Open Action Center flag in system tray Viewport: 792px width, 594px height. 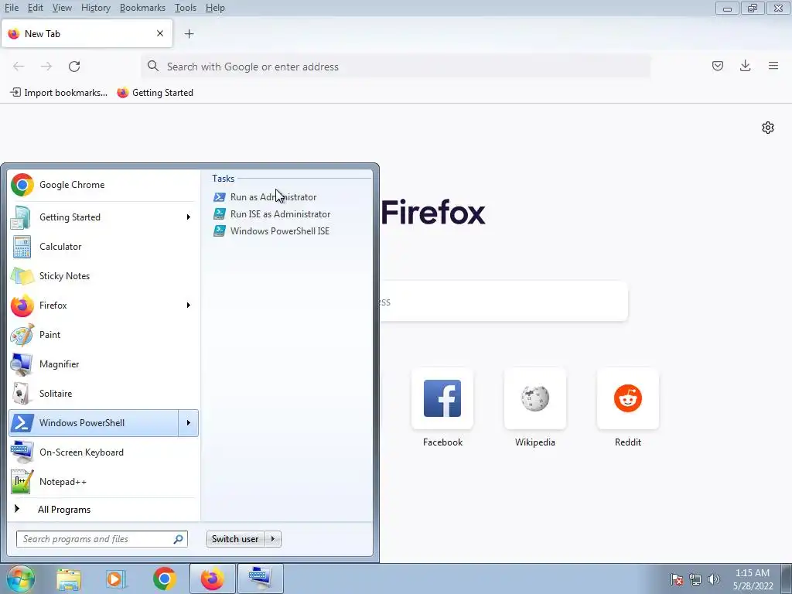point(677,579)
